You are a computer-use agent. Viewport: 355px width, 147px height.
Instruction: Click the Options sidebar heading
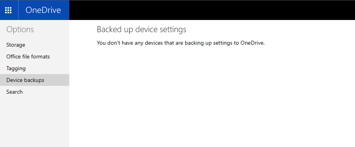20,29
